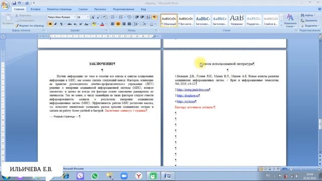
Task: Switch to the Разметка страницы tab
Action: point(59,9)
